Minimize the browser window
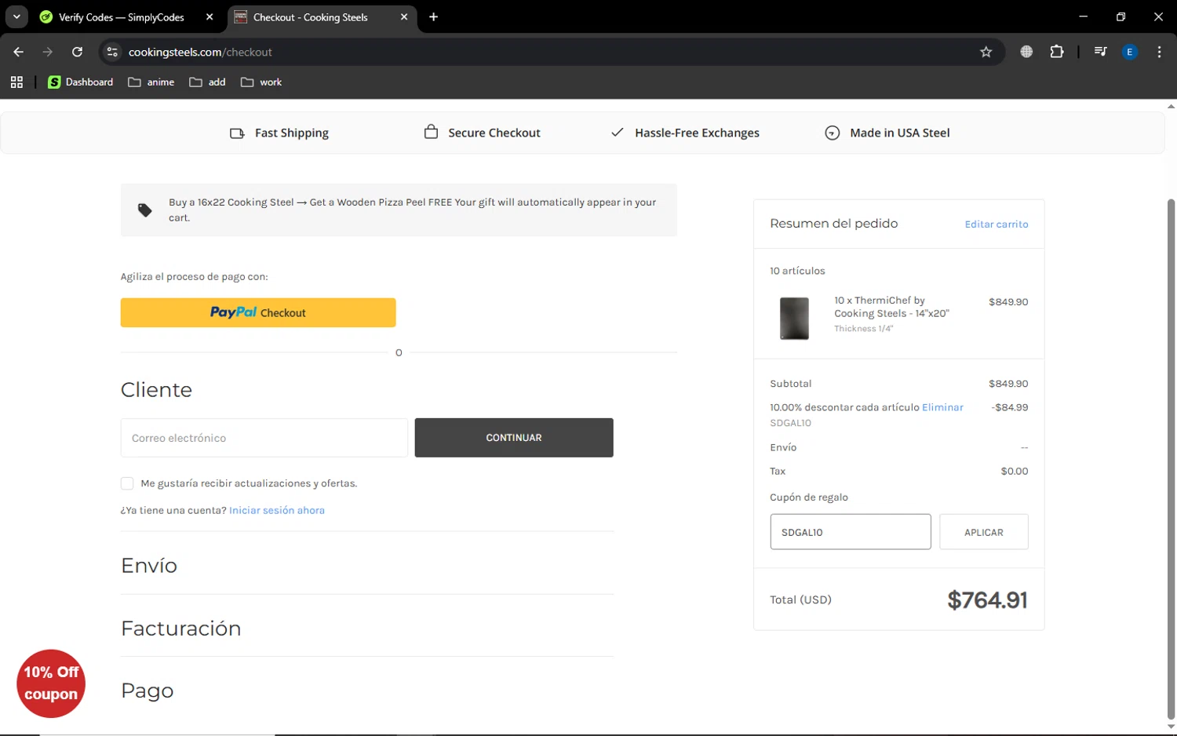The width and height of the screenshot is (1177, 736). pyautogui.click(x=1083, y=16)
